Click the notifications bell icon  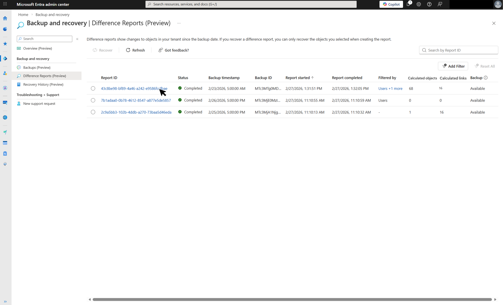[408, 4]
